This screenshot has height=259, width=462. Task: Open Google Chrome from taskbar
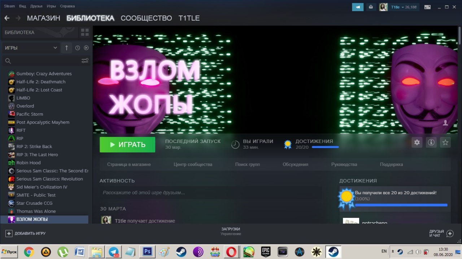[29, 251]
